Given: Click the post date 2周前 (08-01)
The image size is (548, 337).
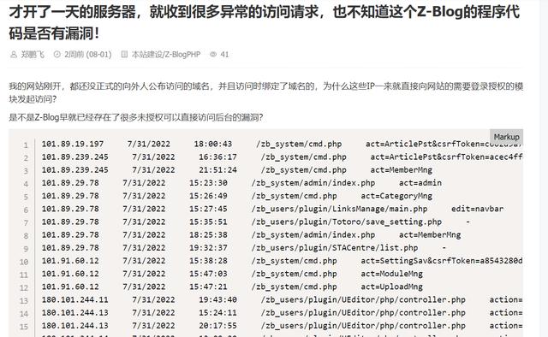Looking at the screenshot, I should coord(88,55).
